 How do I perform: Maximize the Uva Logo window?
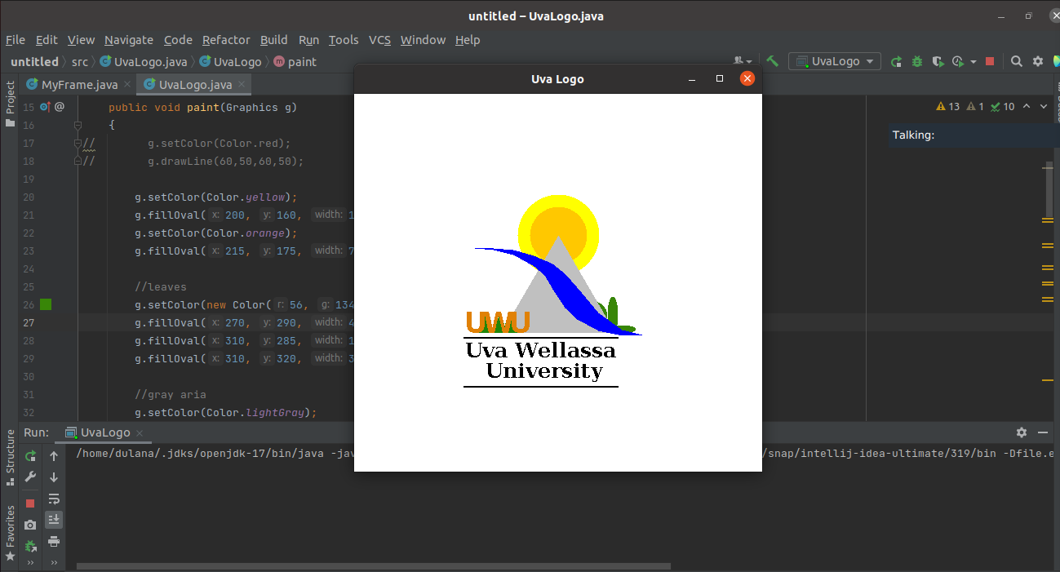pyautogui.click(x=719, y=79)
